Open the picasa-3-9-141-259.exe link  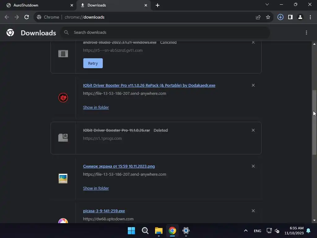pos(104,211)
